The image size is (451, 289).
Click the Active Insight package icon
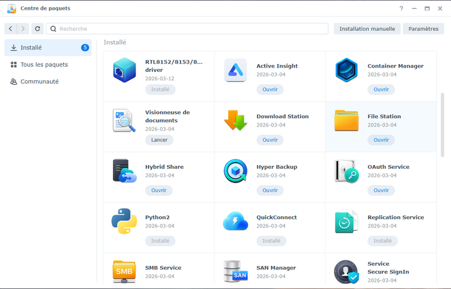[x=235, y=70]
